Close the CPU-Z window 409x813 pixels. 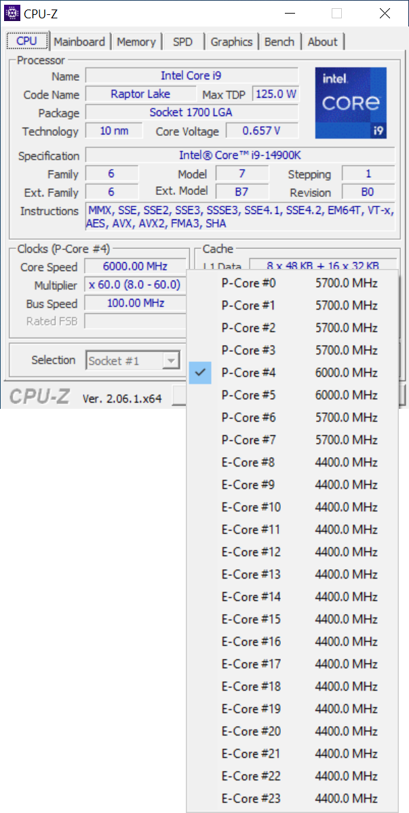point(385,14)
